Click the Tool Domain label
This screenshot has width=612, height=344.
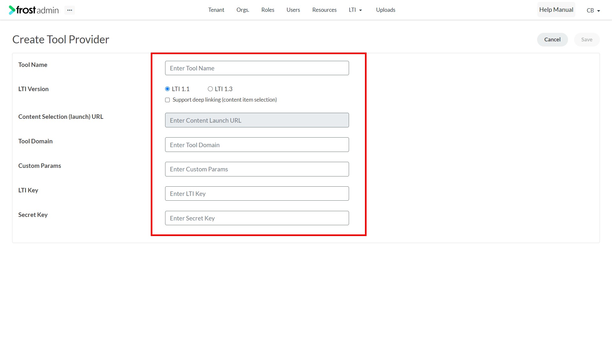(35, 141)
